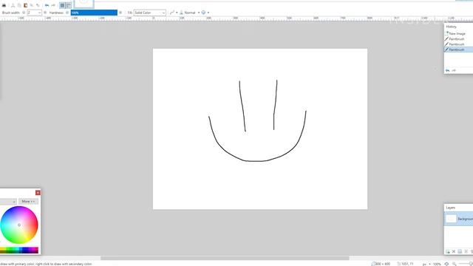Click the zoom out magnifier icon
Image resolution: width=473 pixels, height=266 pixels.
454,264
